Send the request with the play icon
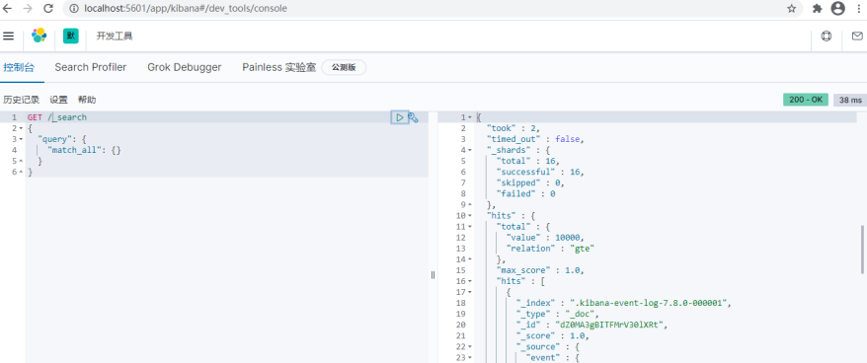The height and width of the screenshot is (363, 867). tap(400, 117)
